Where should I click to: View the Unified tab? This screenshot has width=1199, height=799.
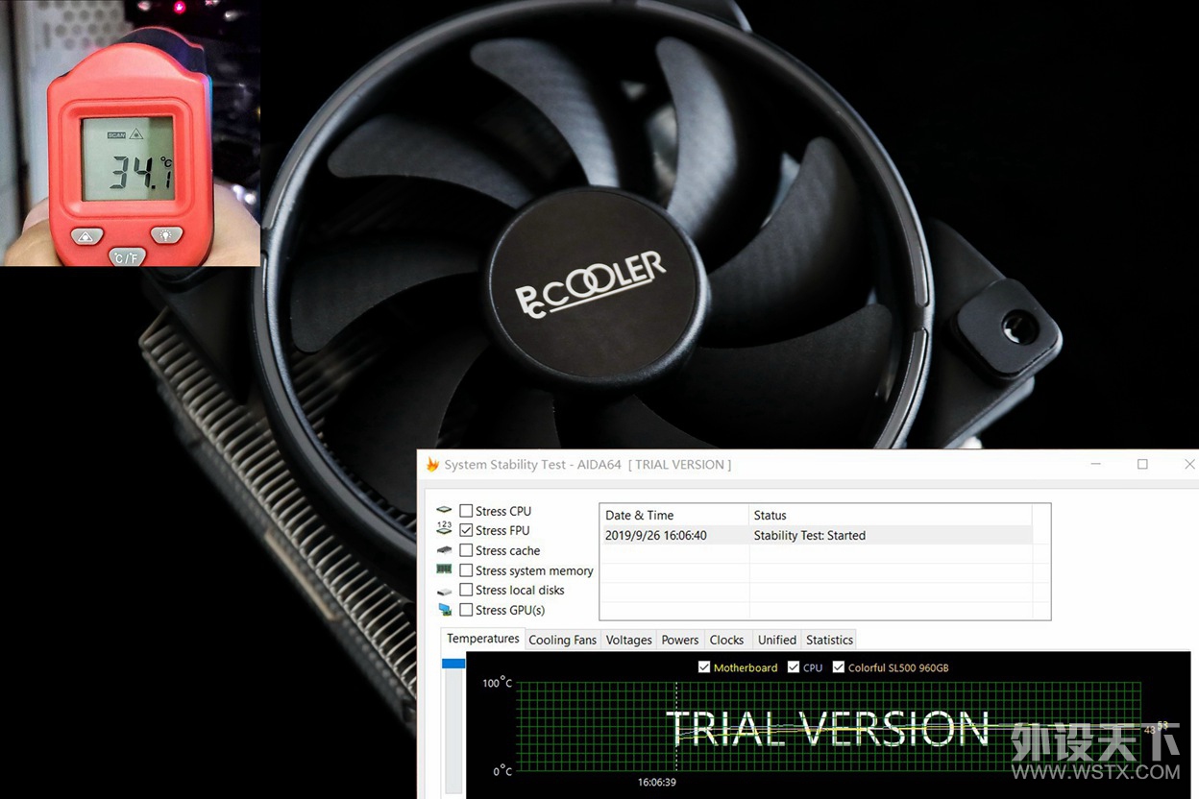[x=777, y=640]
